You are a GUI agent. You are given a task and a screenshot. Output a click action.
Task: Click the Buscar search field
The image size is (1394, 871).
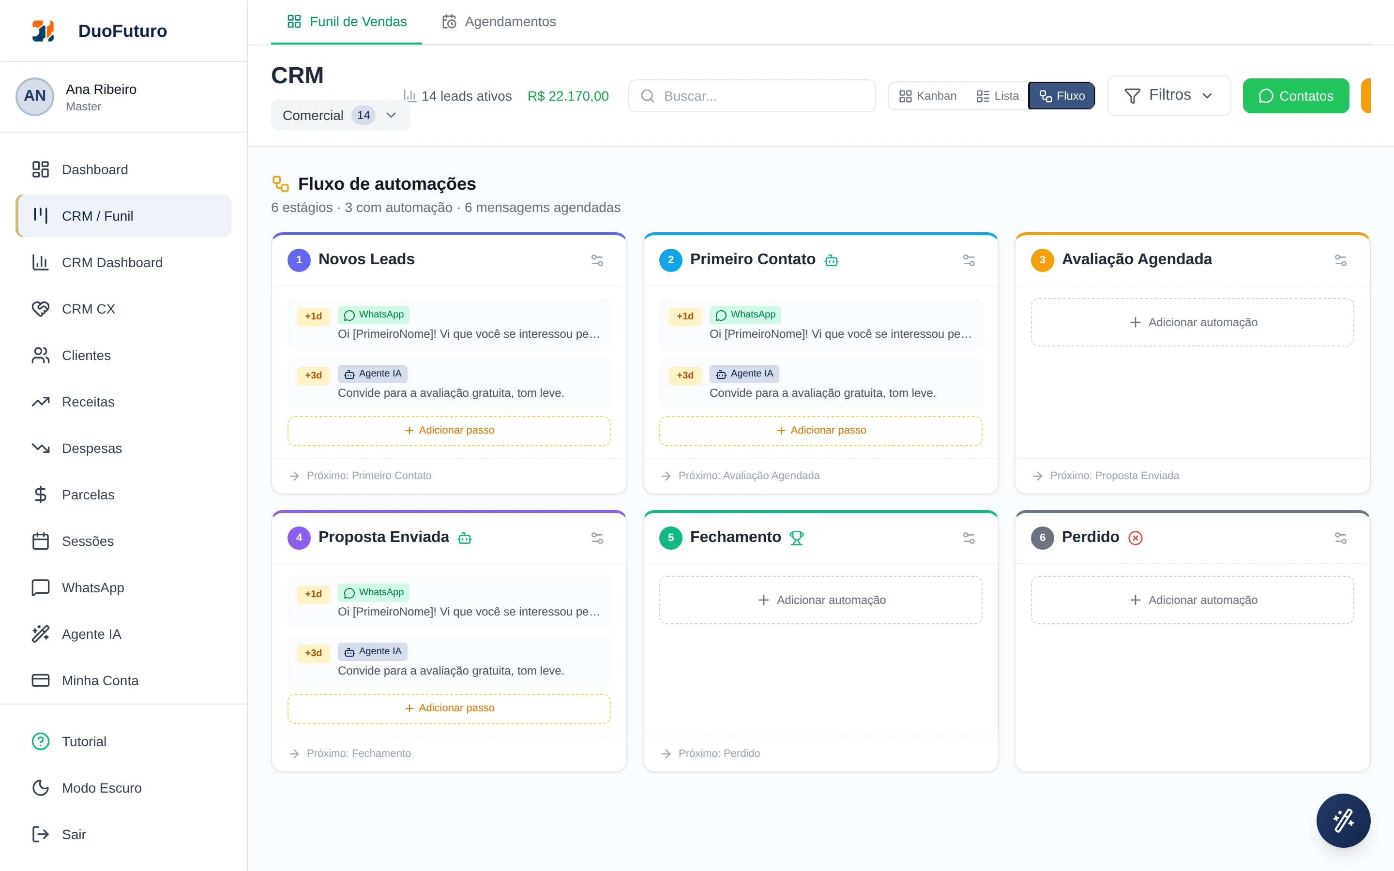point(752,96)
